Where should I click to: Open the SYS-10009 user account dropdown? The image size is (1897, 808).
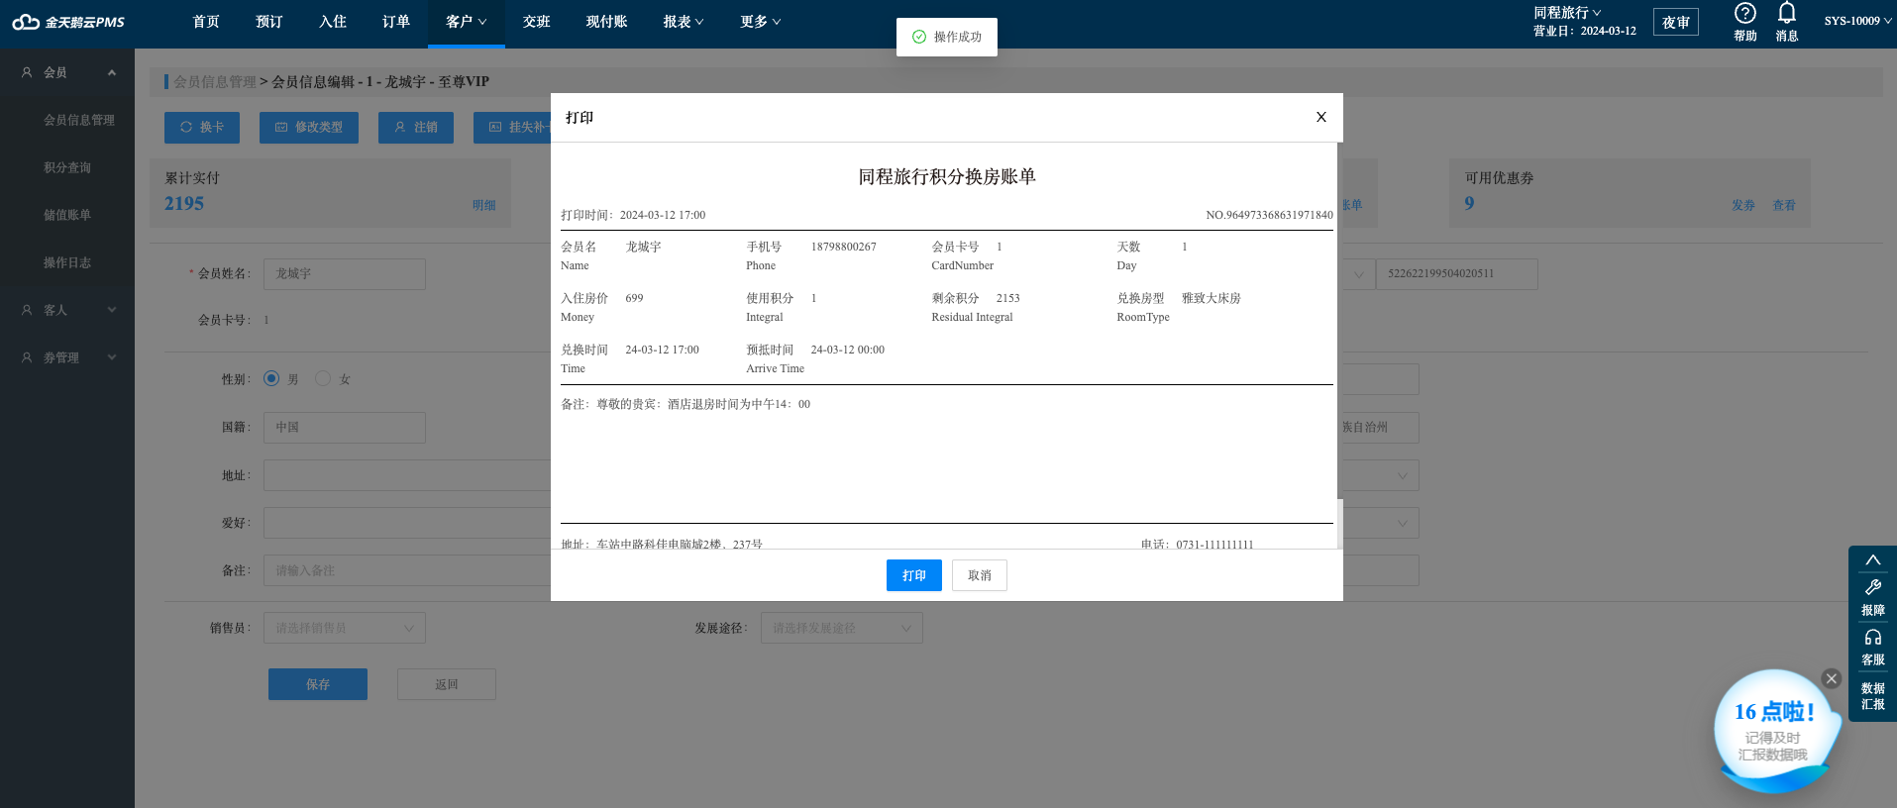coord(1857,21)
